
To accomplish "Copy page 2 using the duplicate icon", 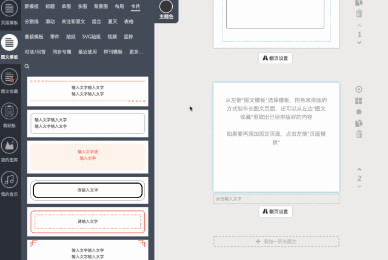I will 359,123.
